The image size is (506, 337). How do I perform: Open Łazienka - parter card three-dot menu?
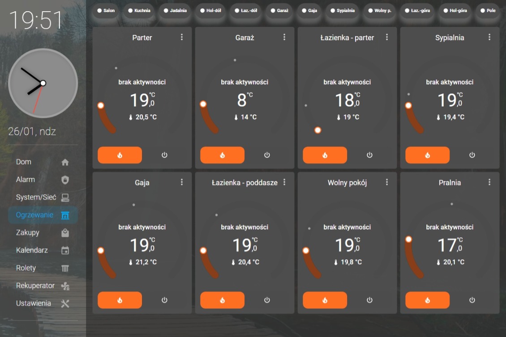point(387,38)
